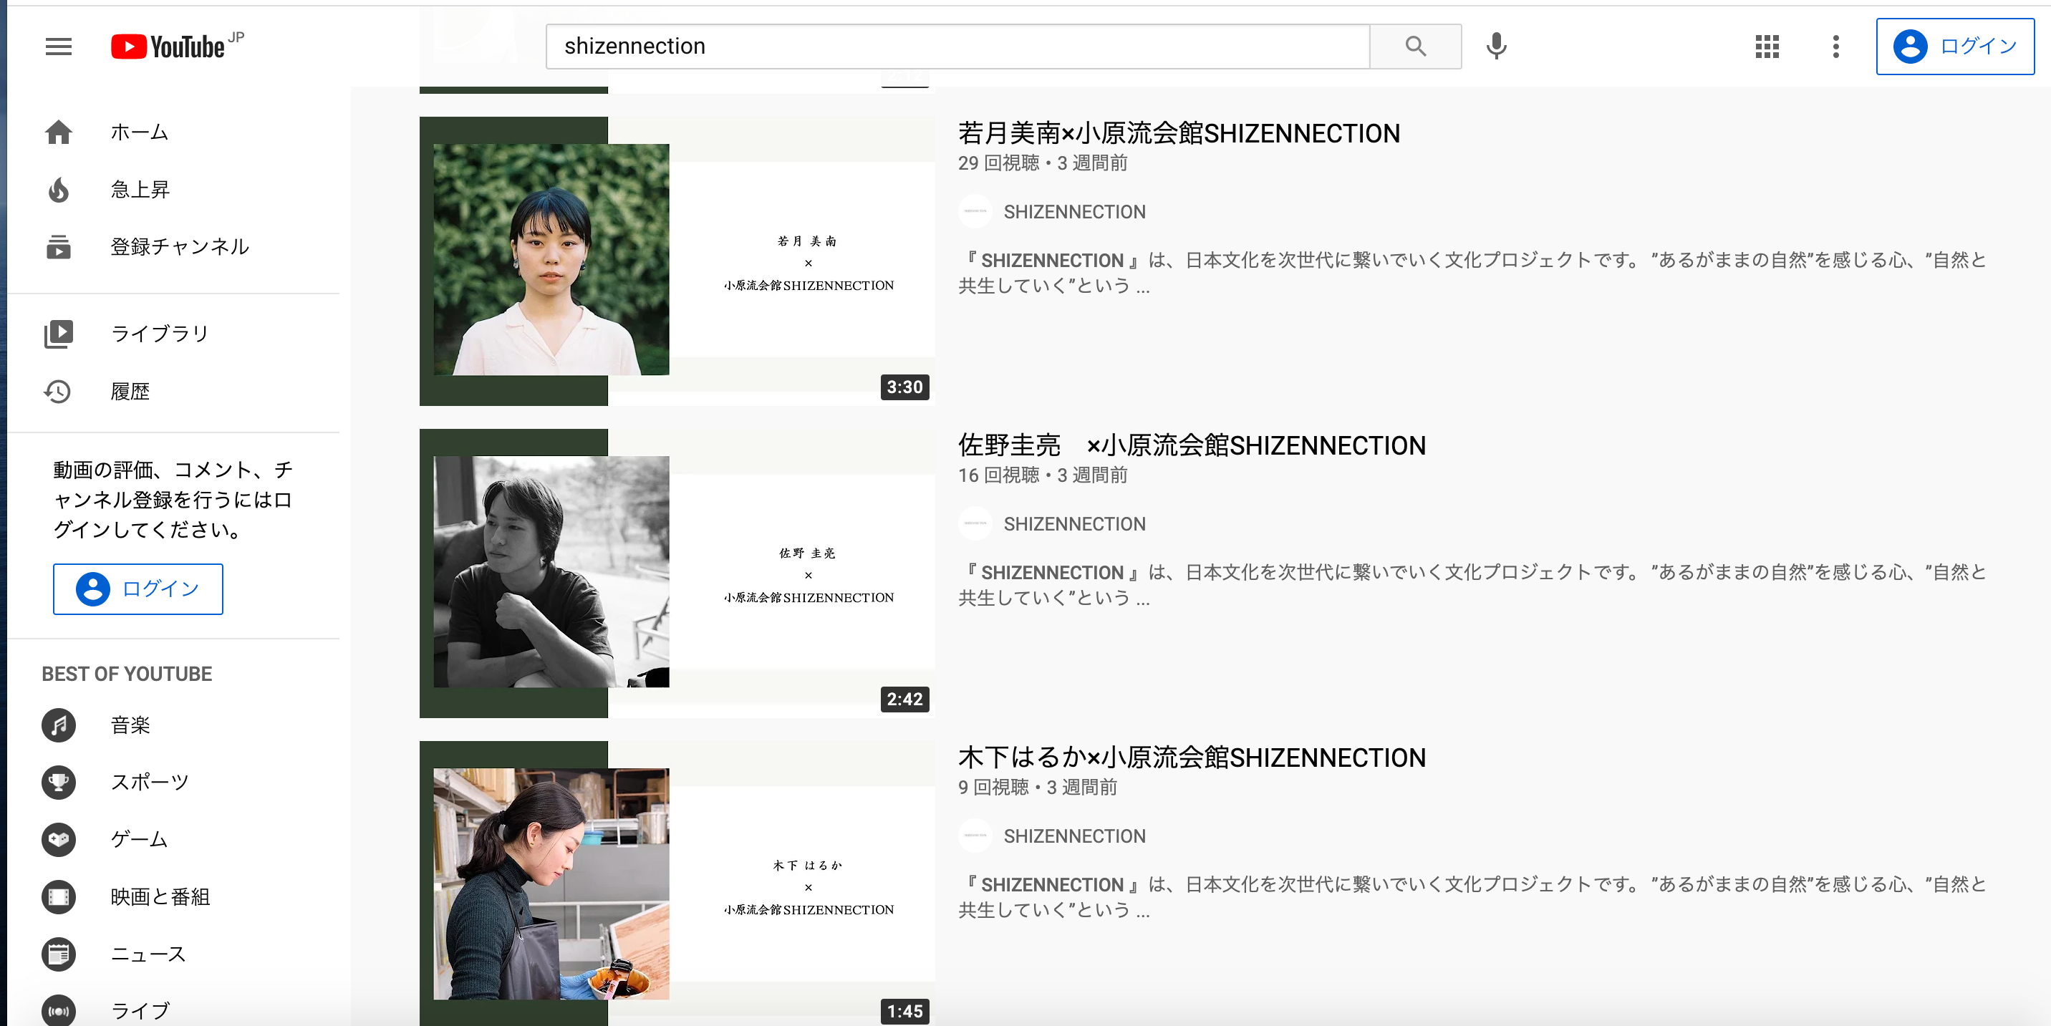Click '9 回視聴・3 週間前' metadata
The width and height of the screenshot is (2051, 1026).
coord(1038,786)
